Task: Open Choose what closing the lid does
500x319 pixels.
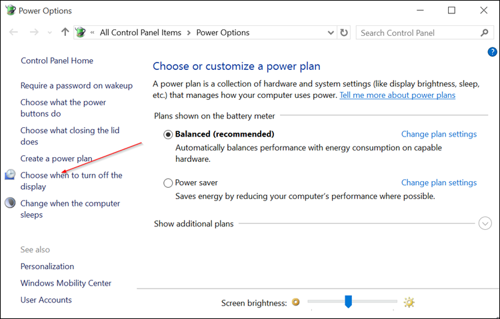Action: pos(70,136)
